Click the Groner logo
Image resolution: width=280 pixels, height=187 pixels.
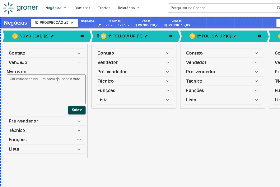click(x=20, y=8)
